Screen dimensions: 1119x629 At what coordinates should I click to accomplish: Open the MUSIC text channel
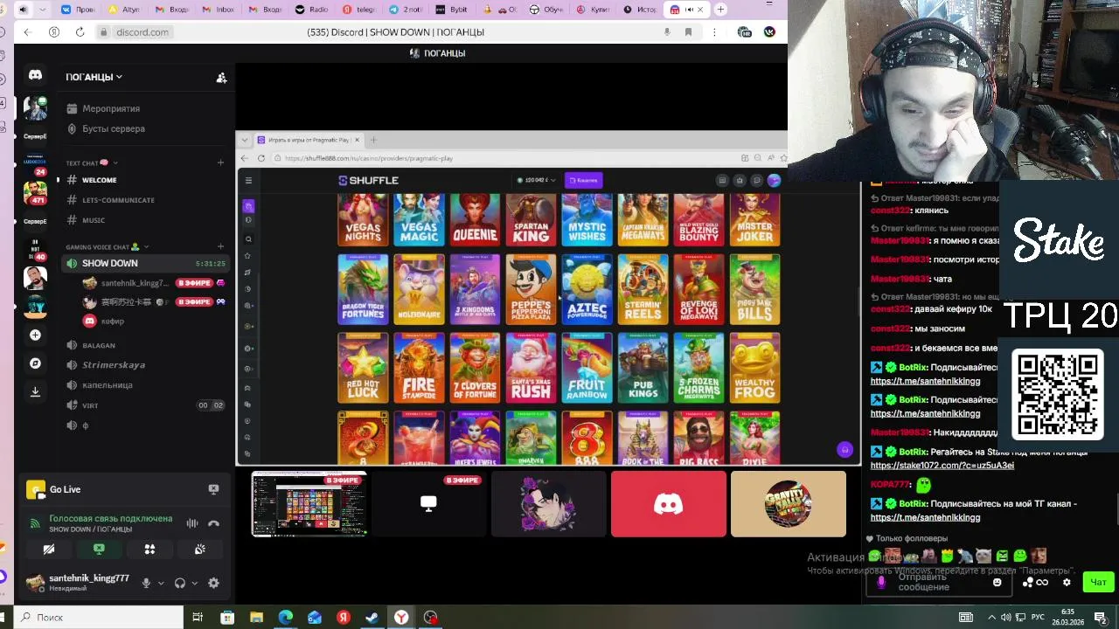point(94,220)
